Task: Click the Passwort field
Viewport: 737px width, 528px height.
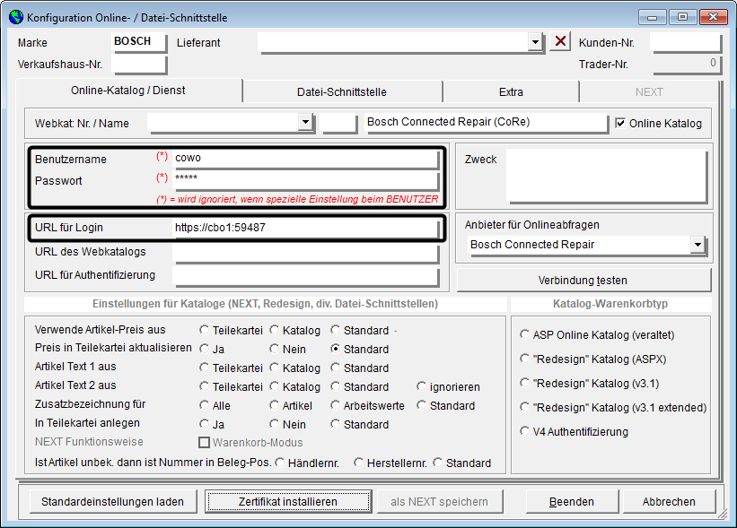Action: coord(305,180)
